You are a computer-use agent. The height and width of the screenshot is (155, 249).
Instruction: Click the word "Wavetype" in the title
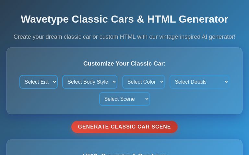[45, 19]
